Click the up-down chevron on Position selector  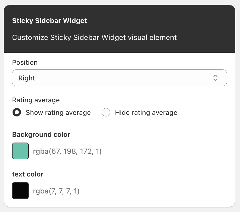tap(215, 78)
